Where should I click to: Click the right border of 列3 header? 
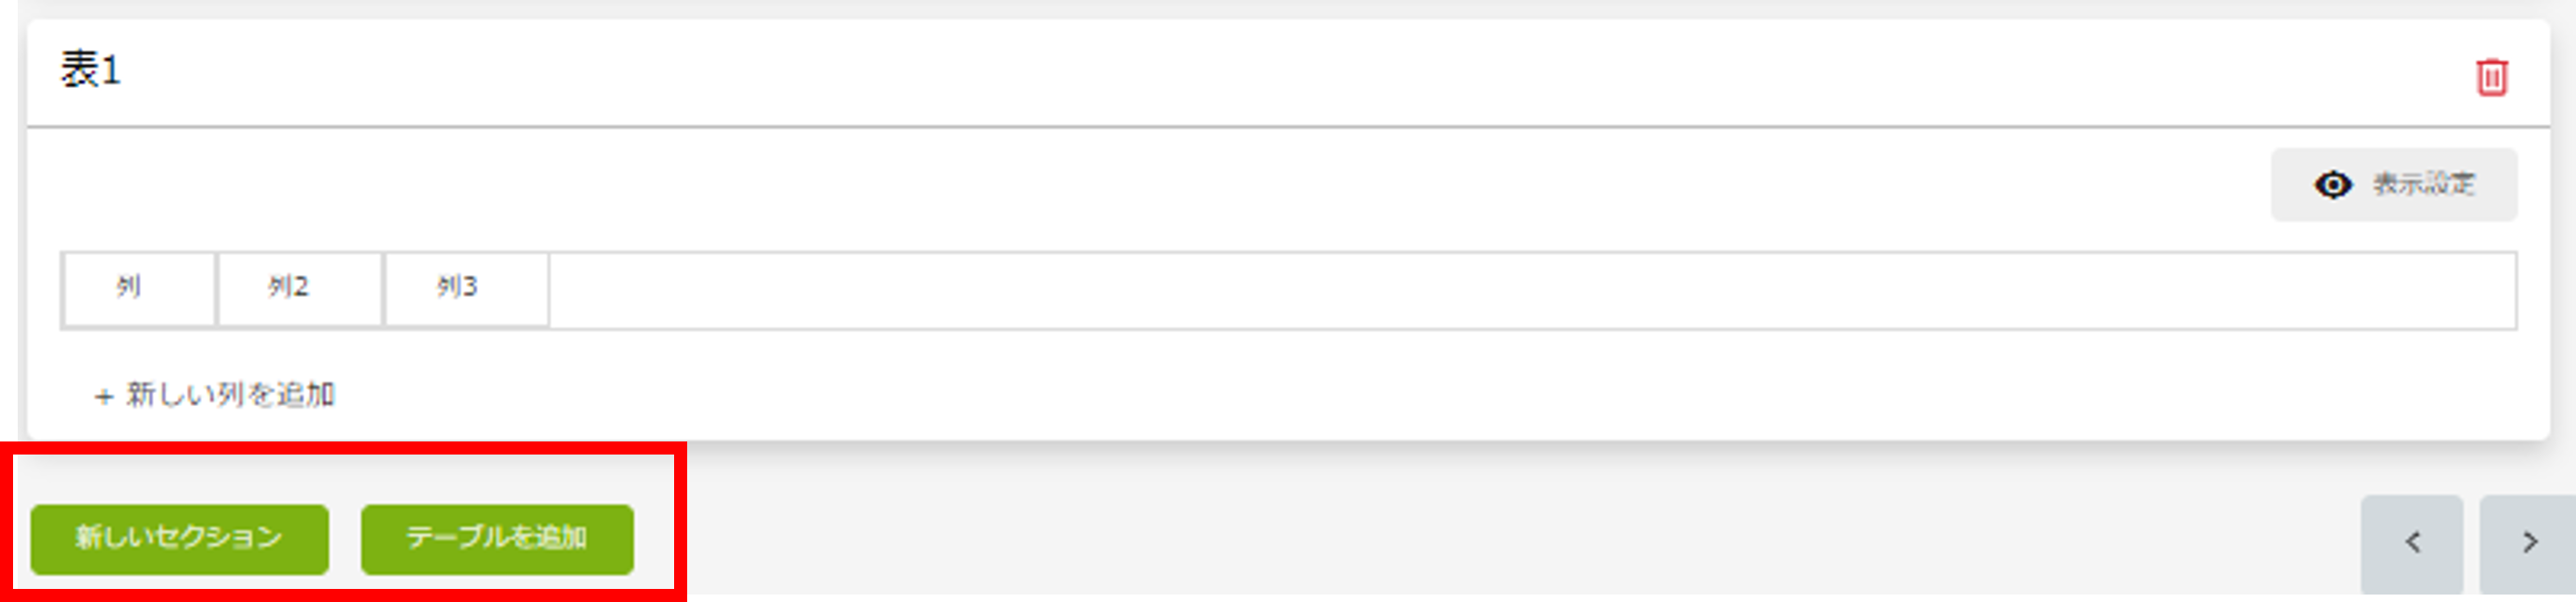tap(549, 289)
